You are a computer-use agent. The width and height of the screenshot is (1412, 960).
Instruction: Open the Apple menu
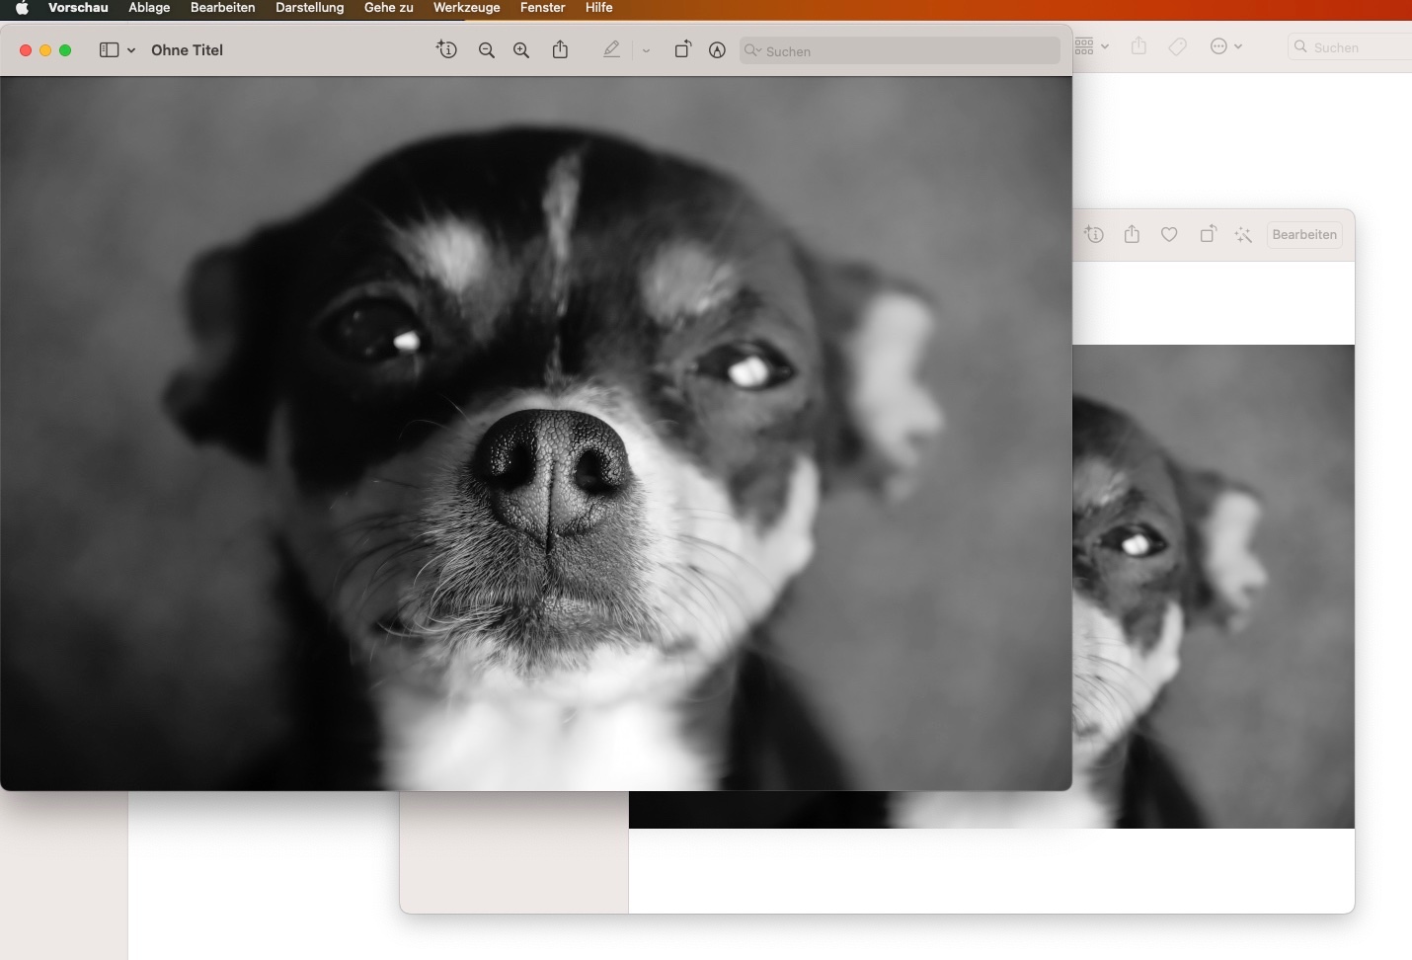tap(22, 8)
